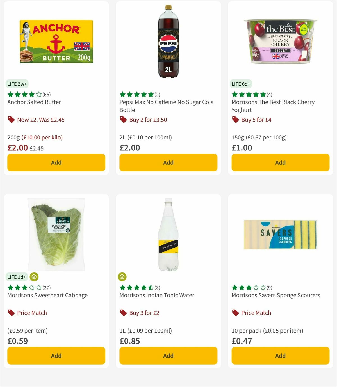The height and width of the screenshot is (387, 337).
Task: Select the LIFE 1d+ badge on Sweetheart Cabbage
Action: 17,277
